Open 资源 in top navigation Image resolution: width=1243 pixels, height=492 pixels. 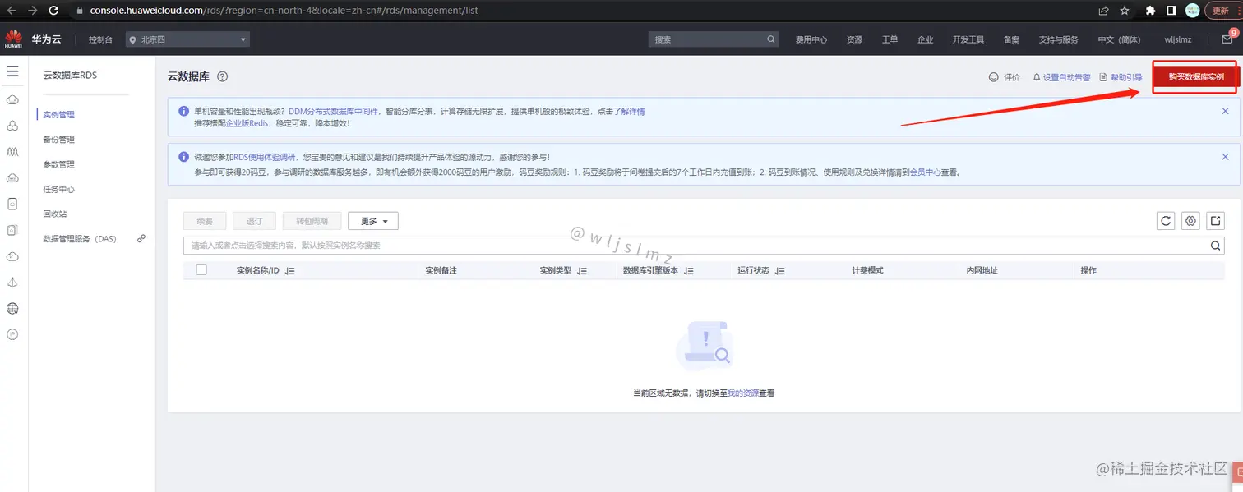855,39
